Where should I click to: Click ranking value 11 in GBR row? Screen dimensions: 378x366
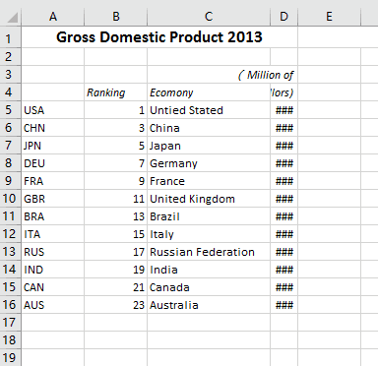pyautogui.click(x=116, y=199)
